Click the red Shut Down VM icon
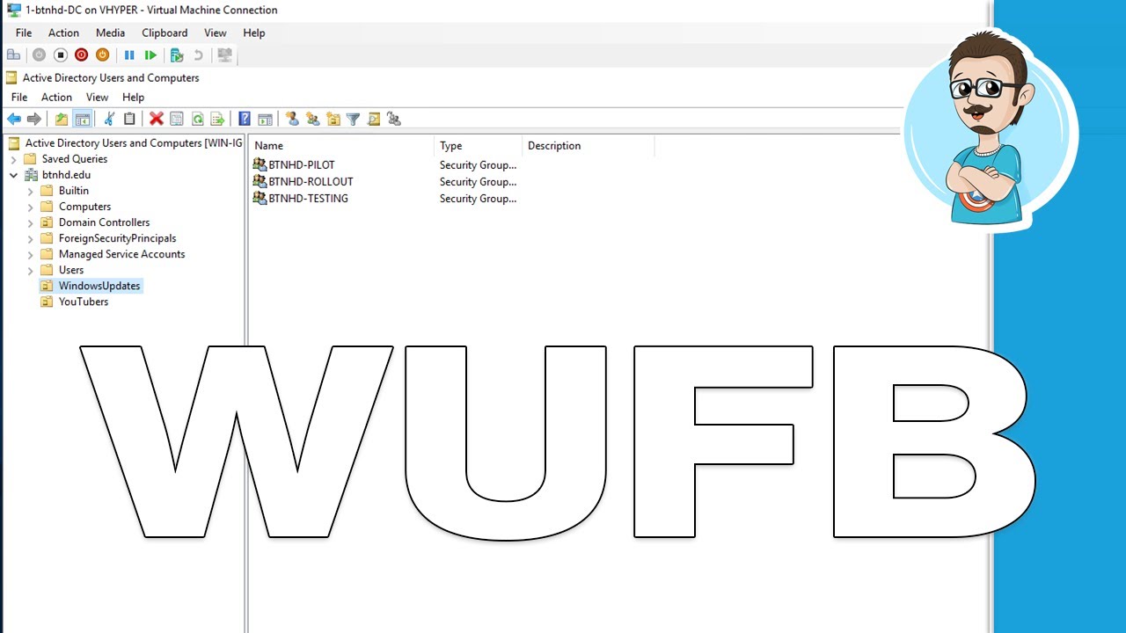Viewport: 1126px width, 633px height. (82, 55)
